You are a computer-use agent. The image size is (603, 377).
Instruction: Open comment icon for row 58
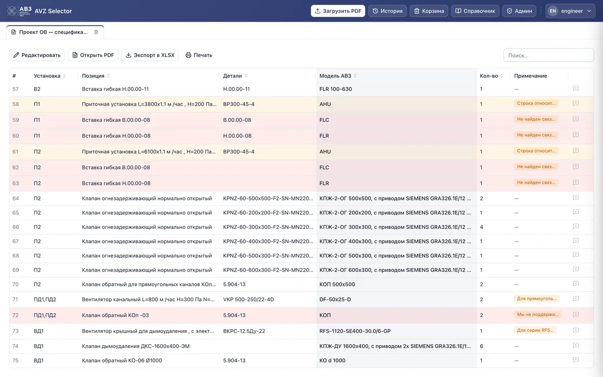[576, 103]
